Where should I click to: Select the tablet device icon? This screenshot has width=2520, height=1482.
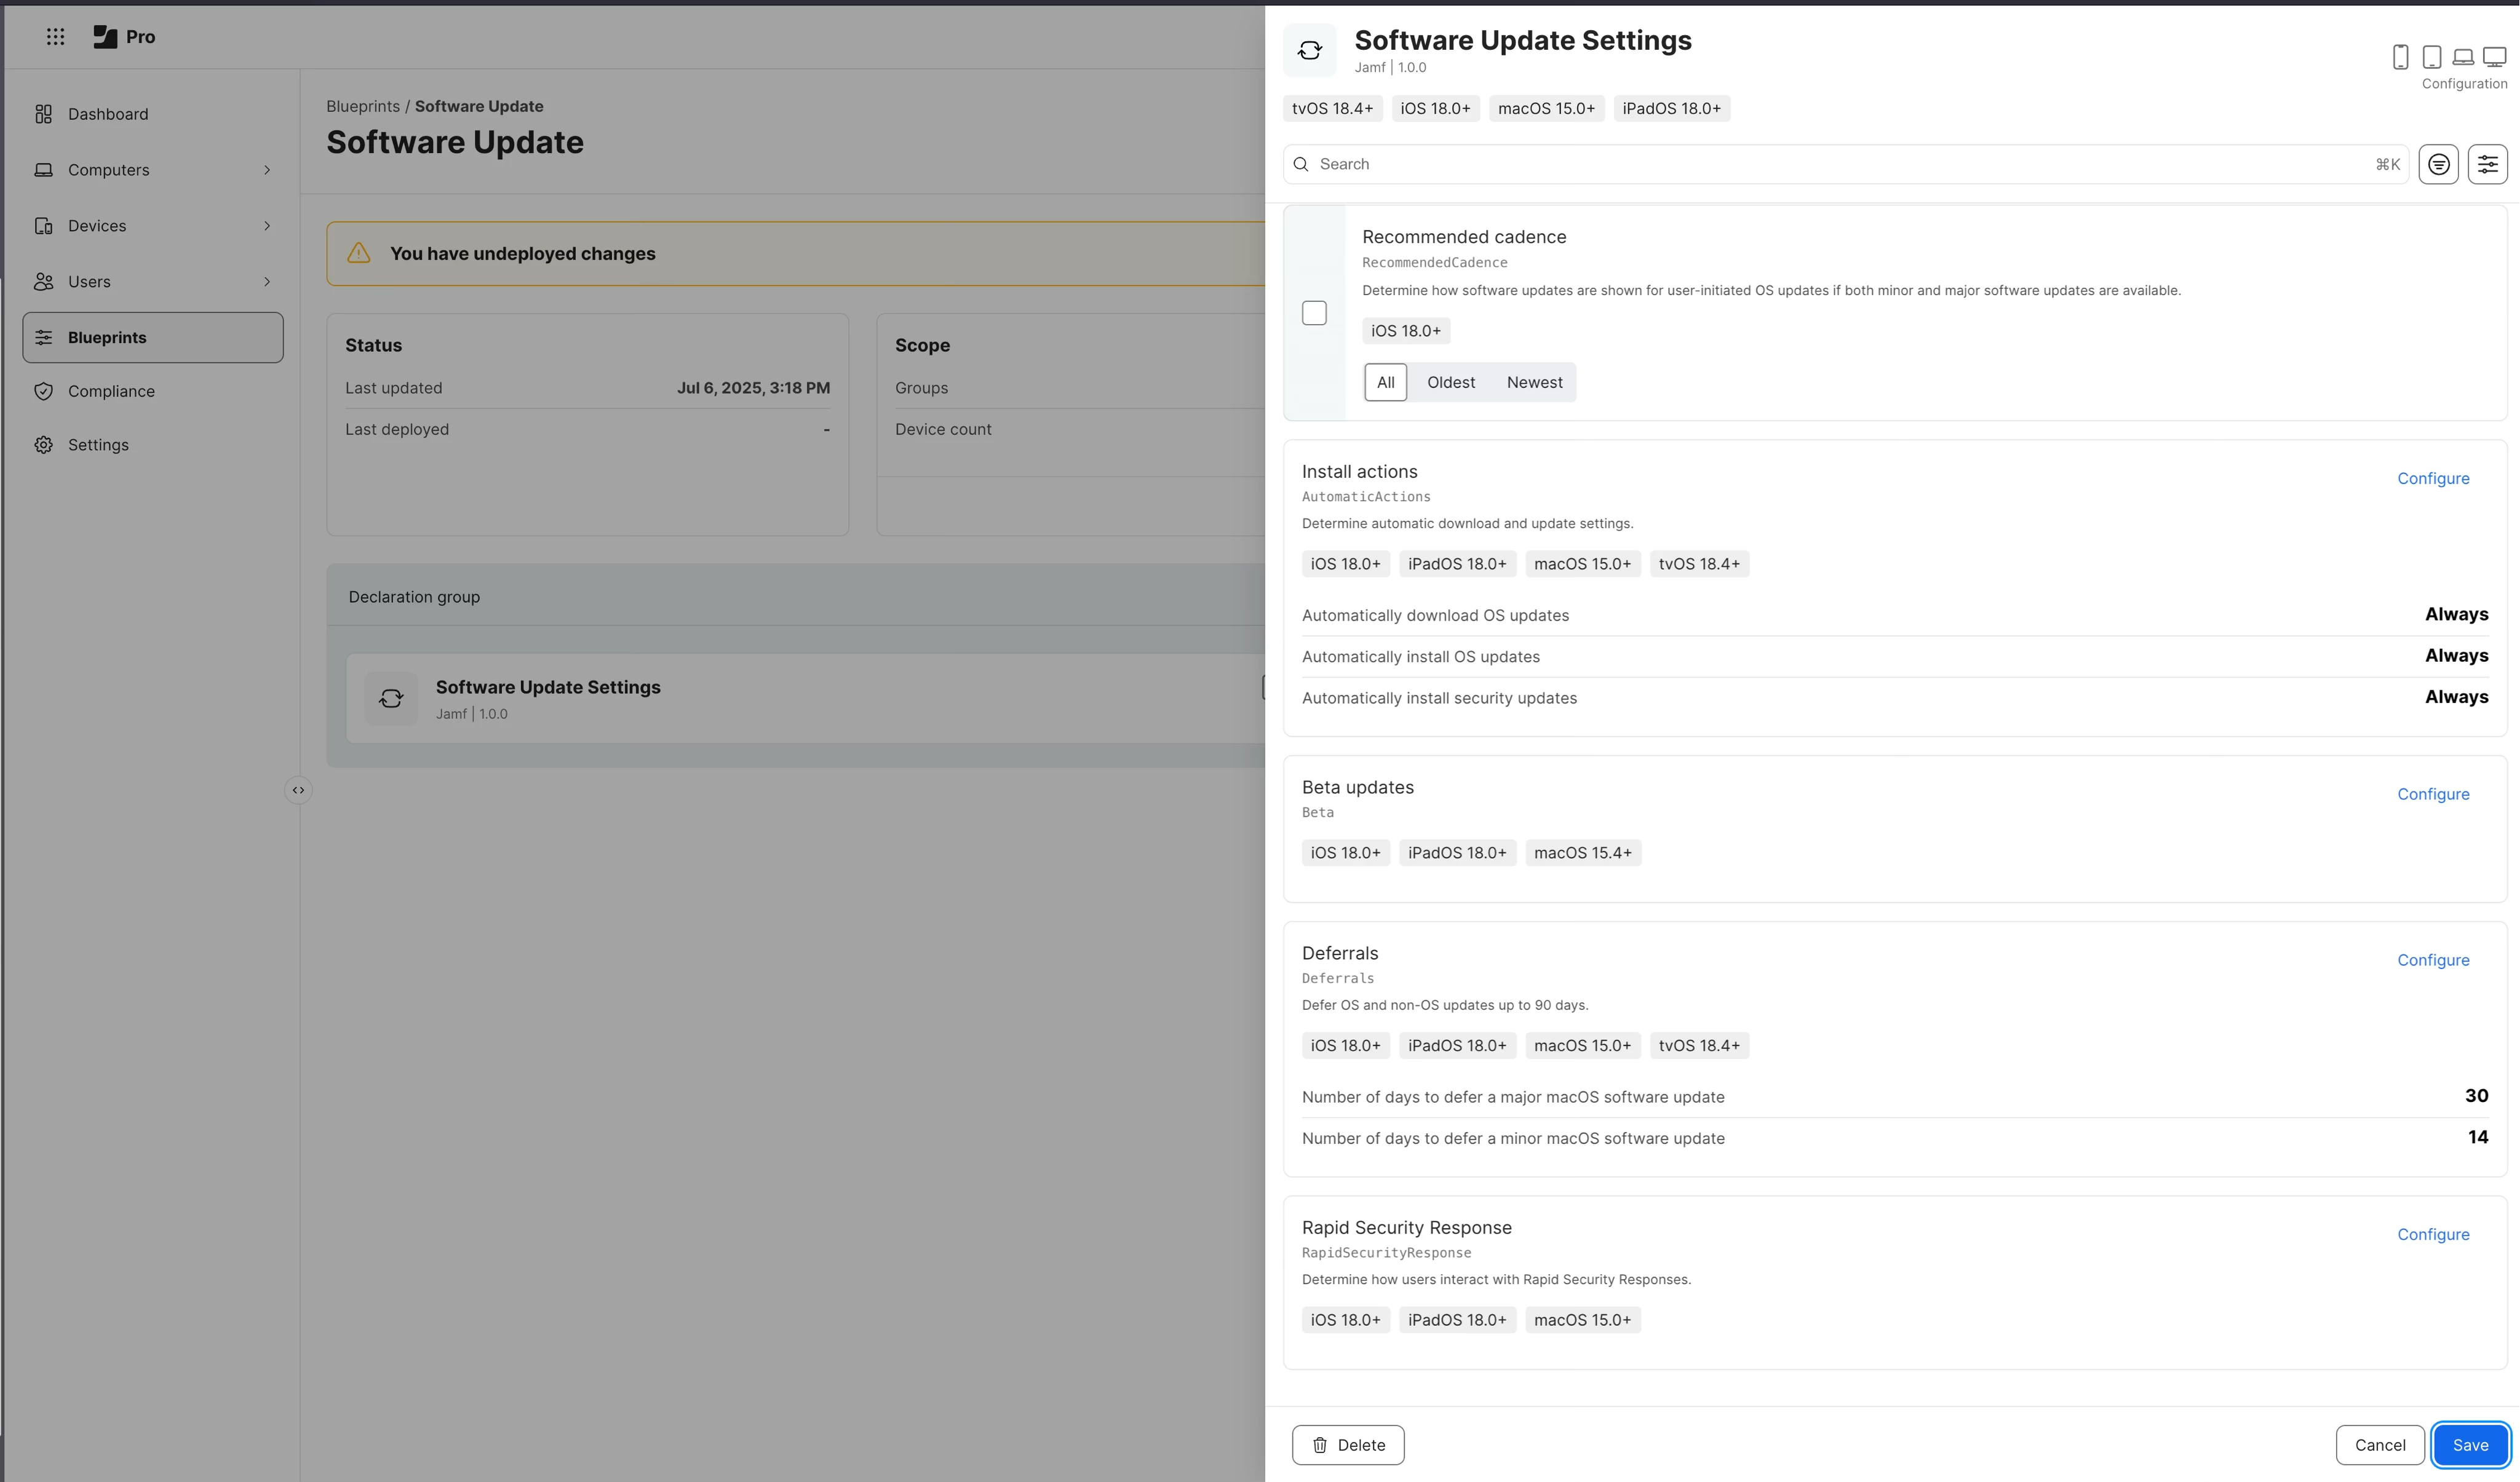[2432, 57]
